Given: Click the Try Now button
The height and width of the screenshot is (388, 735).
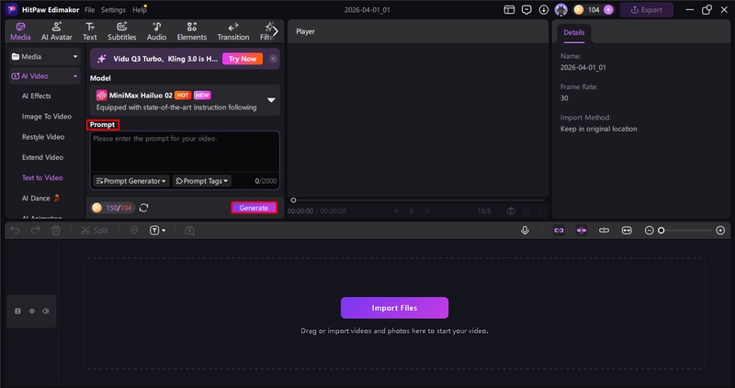Looking at the screenshot, I should tap(243, 59).
